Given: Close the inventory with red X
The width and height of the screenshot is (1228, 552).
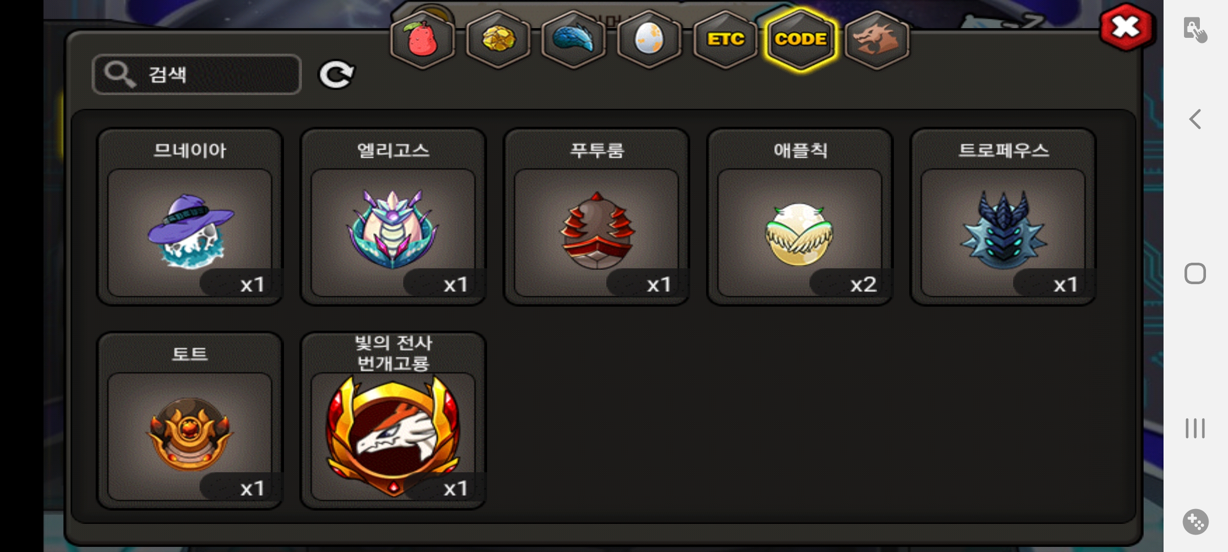Looking at the screenshot, I should [1126, 27].
